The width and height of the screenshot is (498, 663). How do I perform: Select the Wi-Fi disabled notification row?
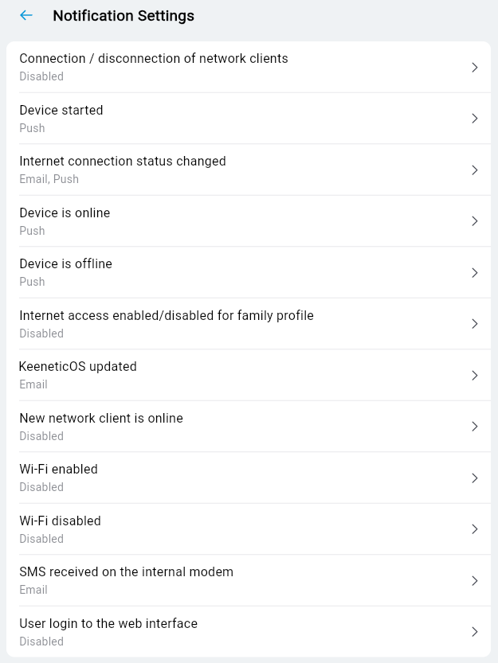[x=239, y=528]
